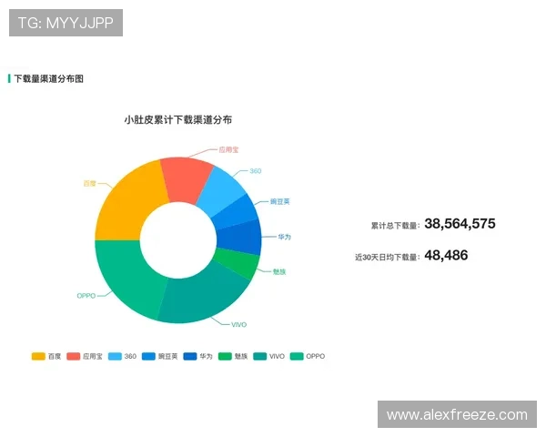
Task: Toggle the 百度 legend swatch
Action: coord(38,356)
